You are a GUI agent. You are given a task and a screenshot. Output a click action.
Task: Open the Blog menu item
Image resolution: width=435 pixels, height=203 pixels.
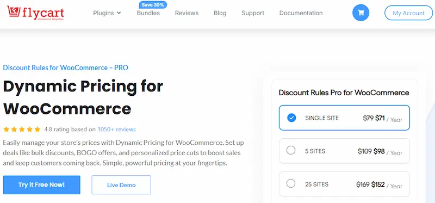(x=220, y=13)
